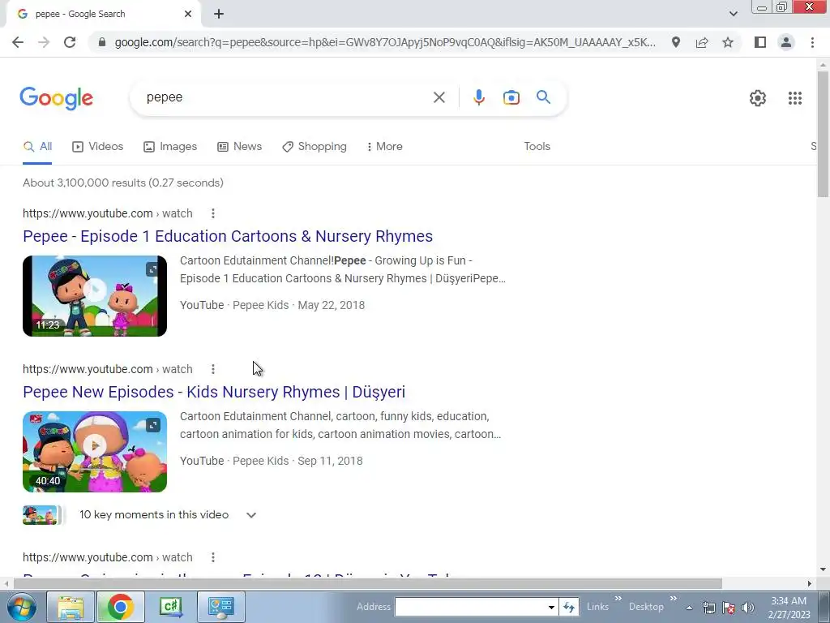Image resolution: width=830 pixels, height=623 pixels.
Task: Start voice search with microphone icon
Action: click(479, 97)
